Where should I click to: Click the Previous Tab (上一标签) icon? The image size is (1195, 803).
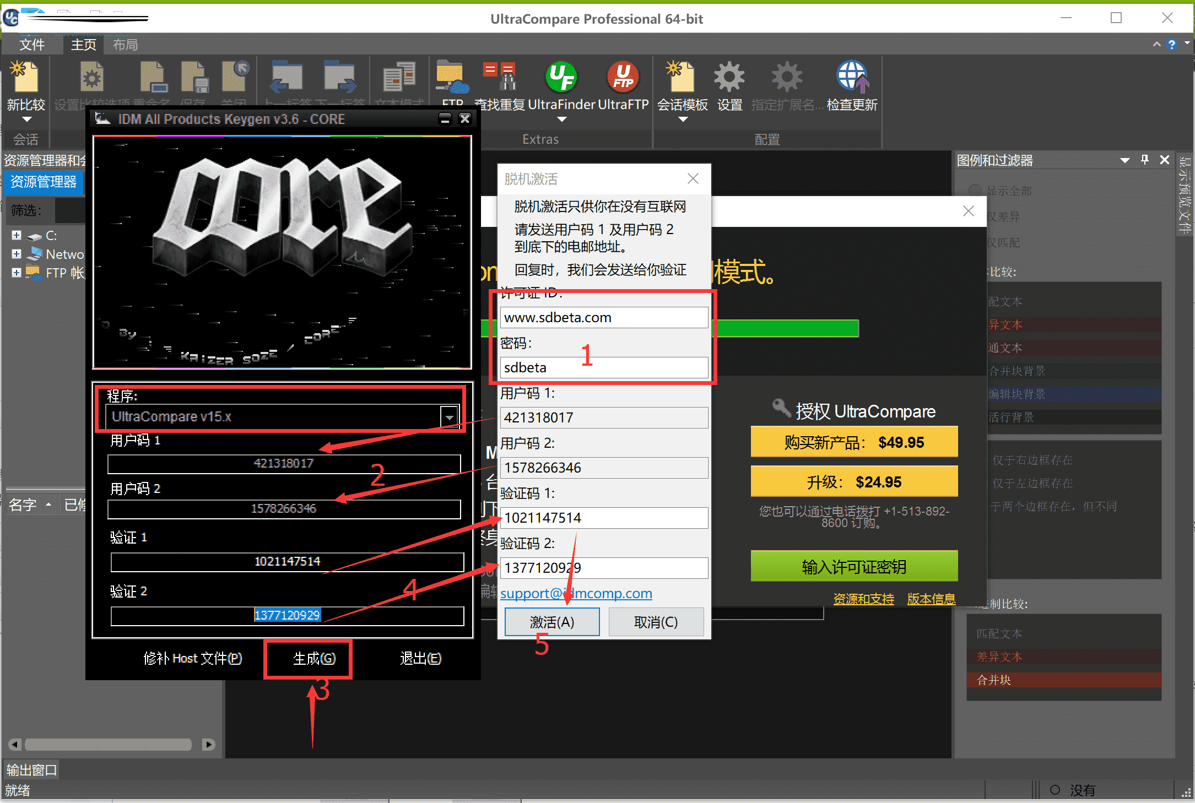click(x=286, y=77)
